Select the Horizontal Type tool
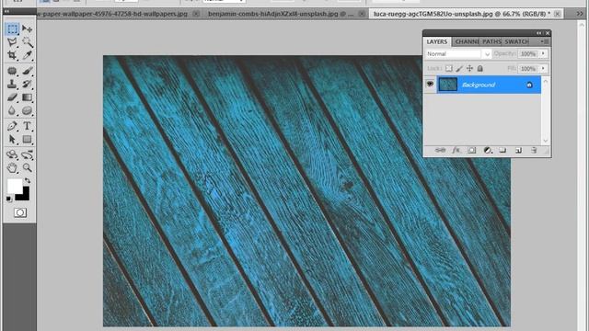Viewport: 589px width, 331px height. pyautogui.click(x=27, y=126)
